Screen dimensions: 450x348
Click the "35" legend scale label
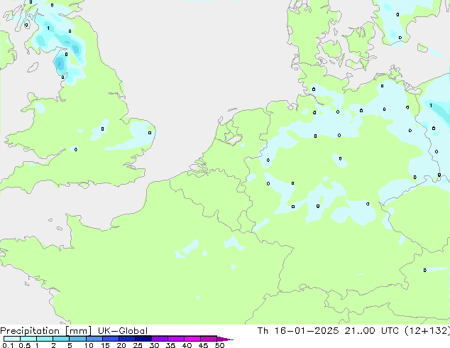pos(171,345)
